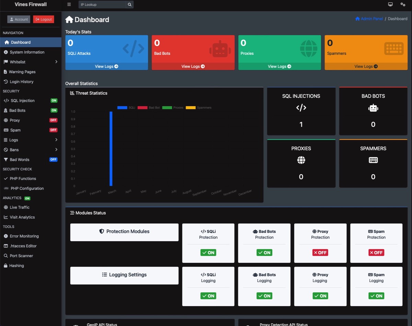Toggle the Spam Logging ON badge
Image resolution: width=412 pixels, height=326 pixels.
pyautogui.click(x=376, y=296)
